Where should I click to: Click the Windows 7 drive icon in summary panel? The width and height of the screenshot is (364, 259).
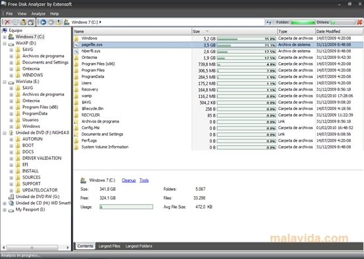pos(83,180)
